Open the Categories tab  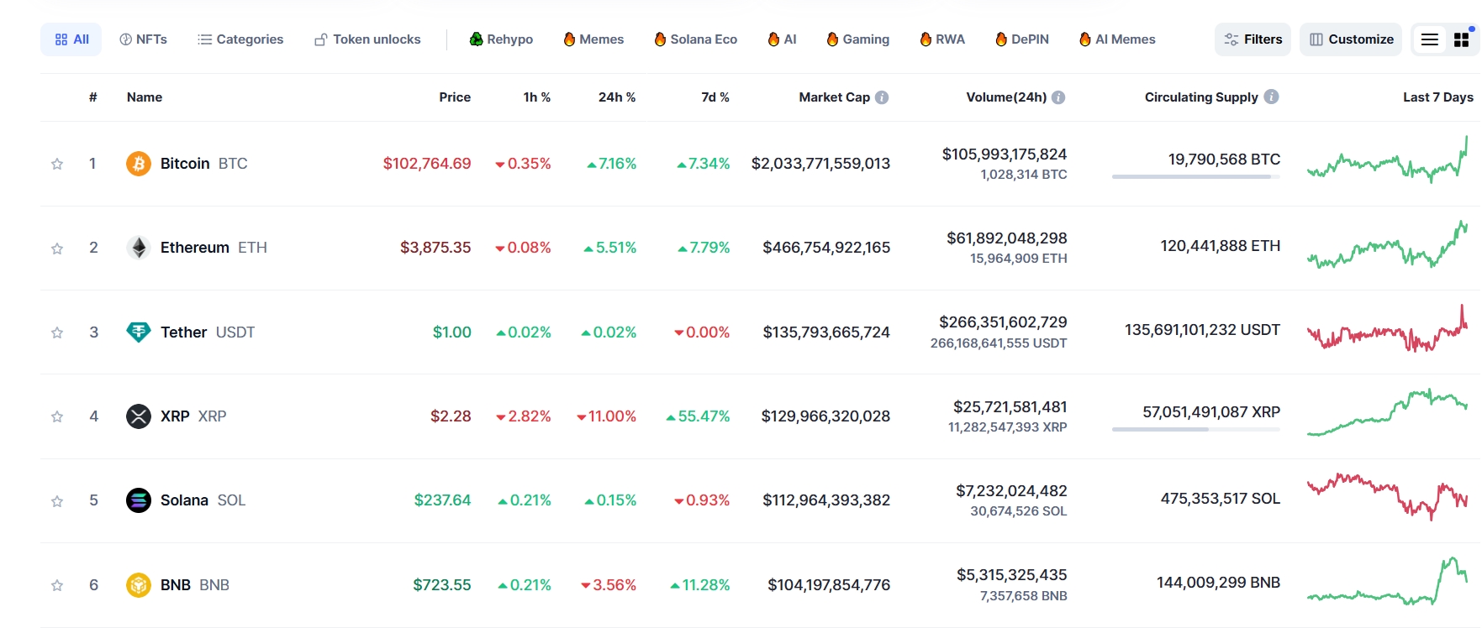(x=240, y=39)
